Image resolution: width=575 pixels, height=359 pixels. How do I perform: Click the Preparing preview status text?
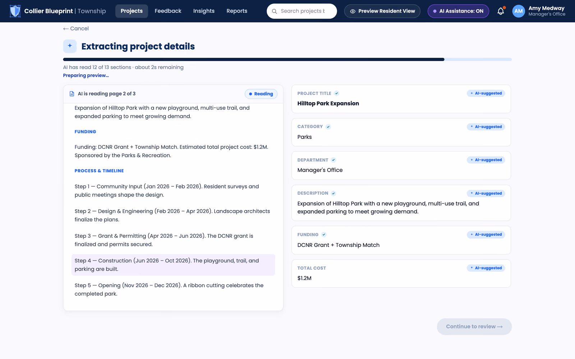[86, 75]
